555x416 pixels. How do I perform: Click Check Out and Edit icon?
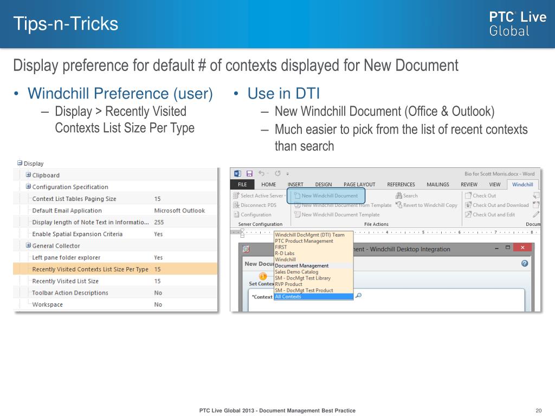pos(468,214)
